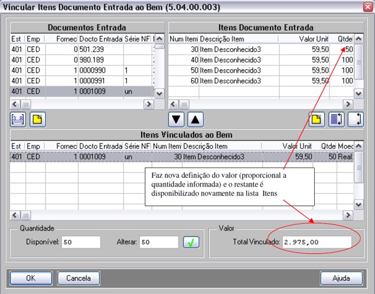375x294 pixels.
Task: Click Docto Entrada column header in Documentos Entrada
Action: tap(100, 39)
